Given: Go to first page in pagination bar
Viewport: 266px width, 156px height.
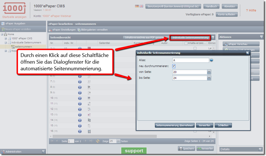Looking at the screenshot, I should pyautogui.click(x=52, y=141).
